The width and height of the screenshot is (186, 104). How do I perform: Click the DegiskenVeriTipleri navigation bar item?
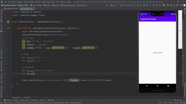click(x=9, y=5)
